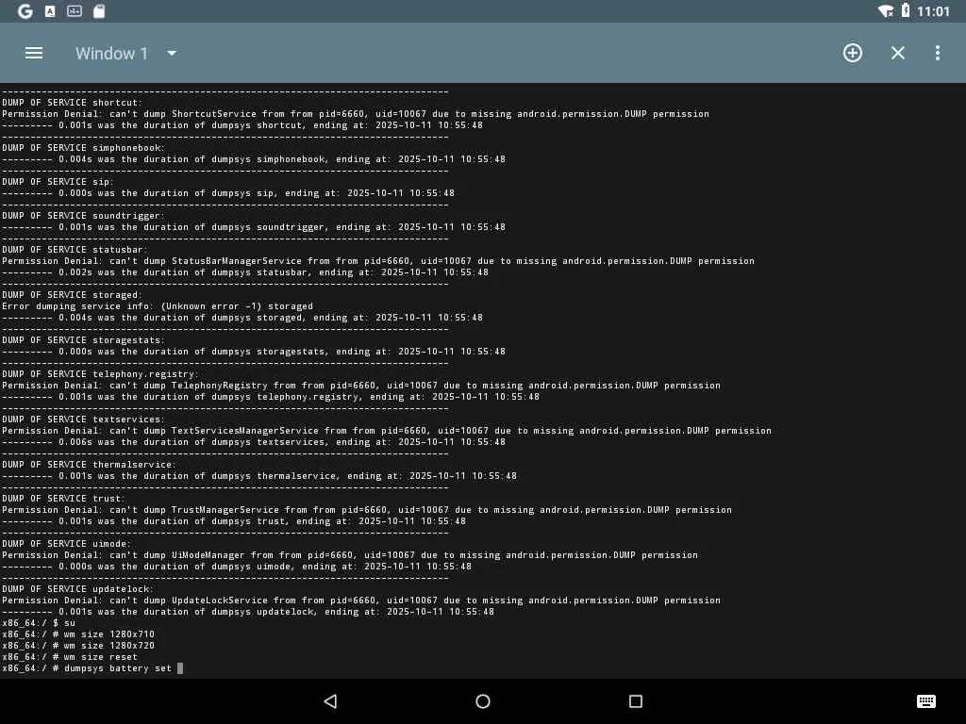This screenshot has width=966, height=724.
Task: Select 'DUMP OF SERVICE uimode:' line
Action: [67, 544]
